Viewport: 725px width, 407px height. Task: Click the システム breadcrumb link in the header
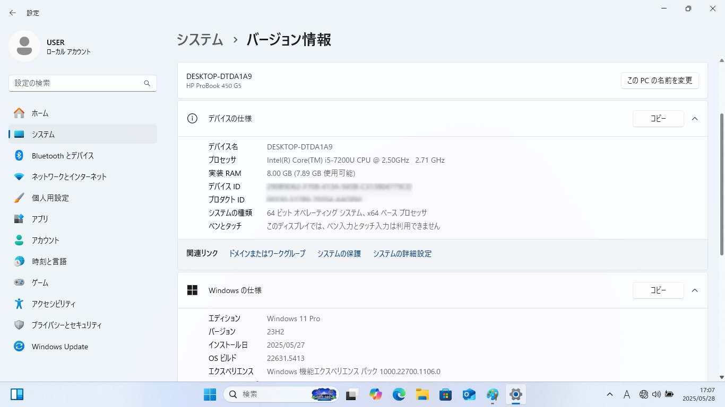(200, 40)
